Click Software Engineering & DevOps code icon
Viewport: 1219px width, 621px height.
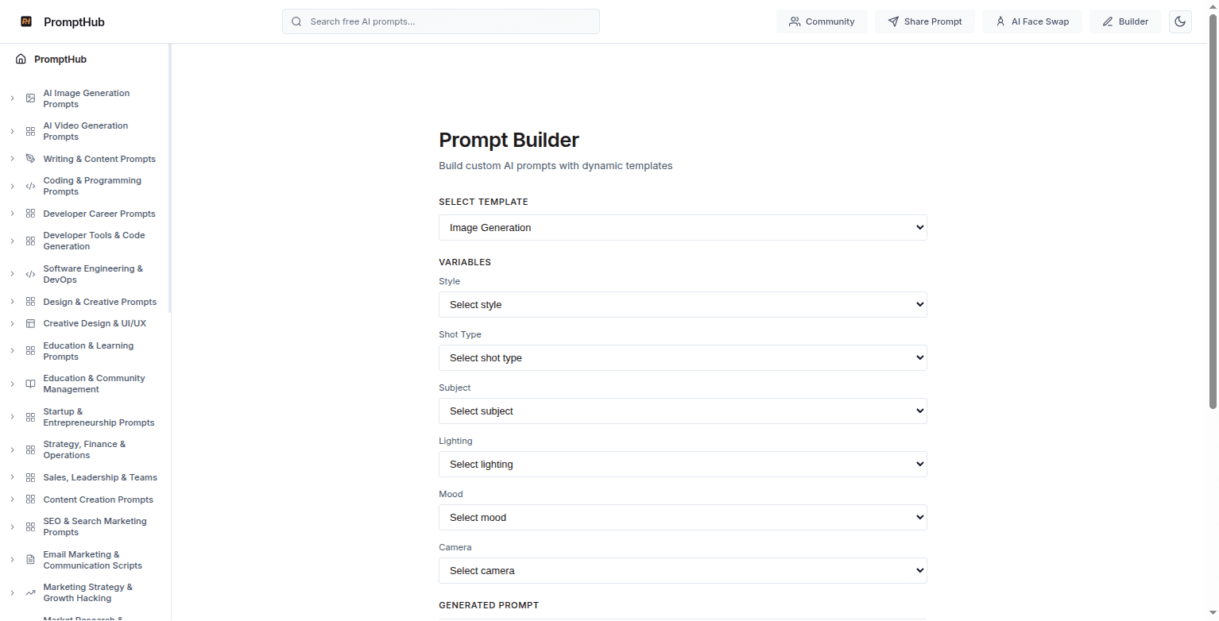click(30, 274)
